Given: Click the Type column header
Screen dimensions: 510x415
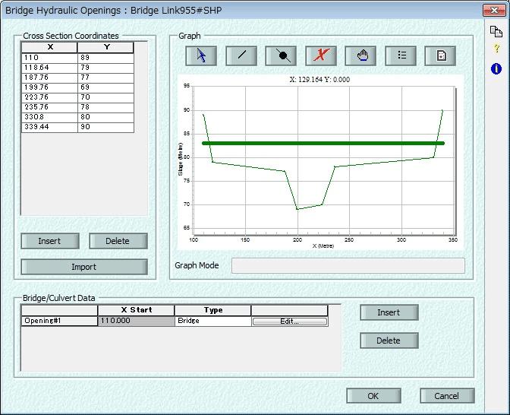Looking at the screenshot, I should [x=212, y=310].
